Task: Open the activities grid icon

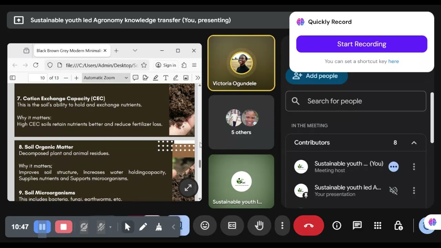Action: 378,226
